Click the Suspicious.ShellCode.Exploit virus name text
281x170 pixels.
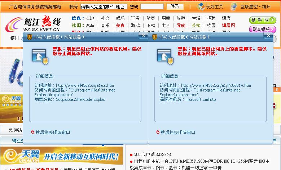click(x=80, y=99)
